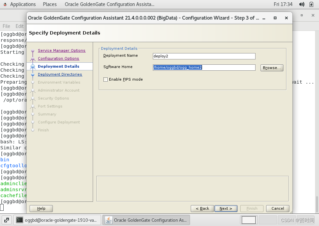Click the Next button
The width and height of the screenshot is (319, 226).
(226, 208)
